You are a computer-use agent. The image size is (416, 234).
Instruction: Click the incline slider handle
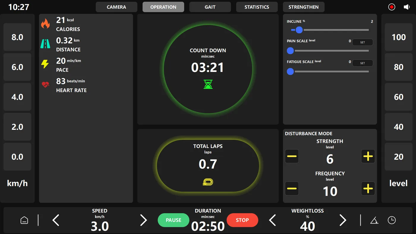click(x=299, y=30)
